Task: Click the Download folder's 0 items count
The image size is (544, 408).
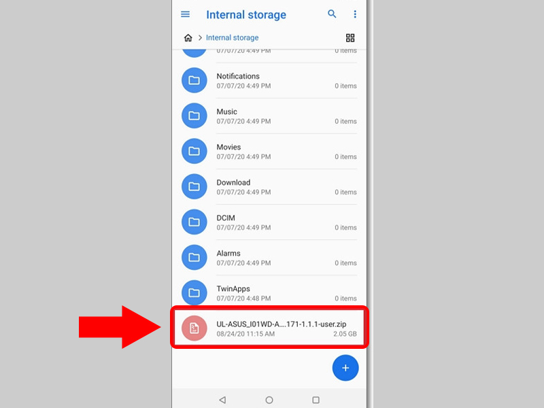Action: pos(345,192)
